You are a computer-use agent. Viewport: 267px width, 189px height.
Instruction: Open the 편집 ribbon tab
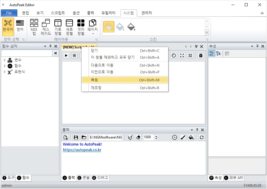tap(26, 13)
